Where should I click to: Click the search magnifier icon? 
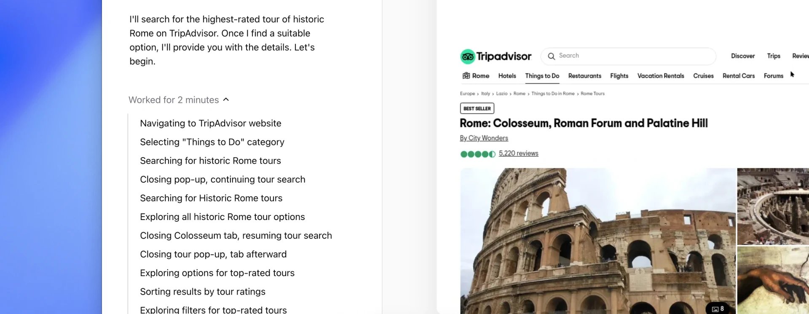(551, 56)
